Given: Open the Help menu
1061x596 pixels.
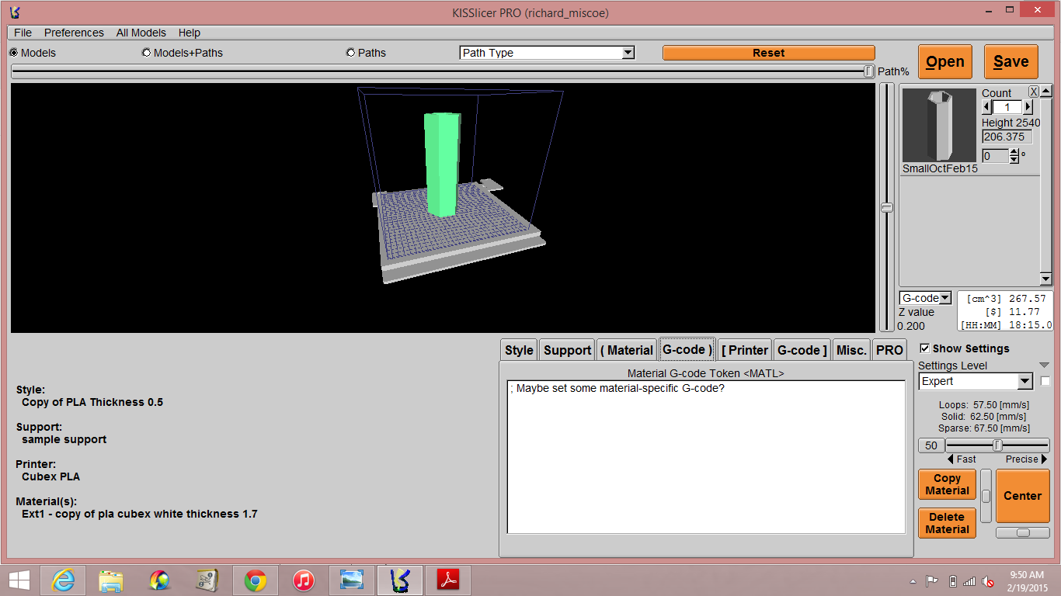Looking at the screenshot, I should [x=190, y=33].
